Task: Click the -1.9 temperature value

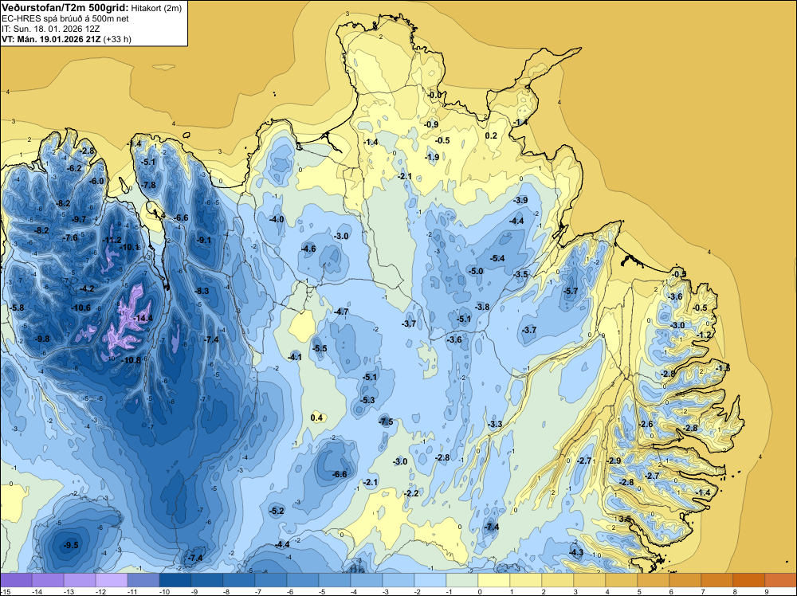Action: coord(432,158)
